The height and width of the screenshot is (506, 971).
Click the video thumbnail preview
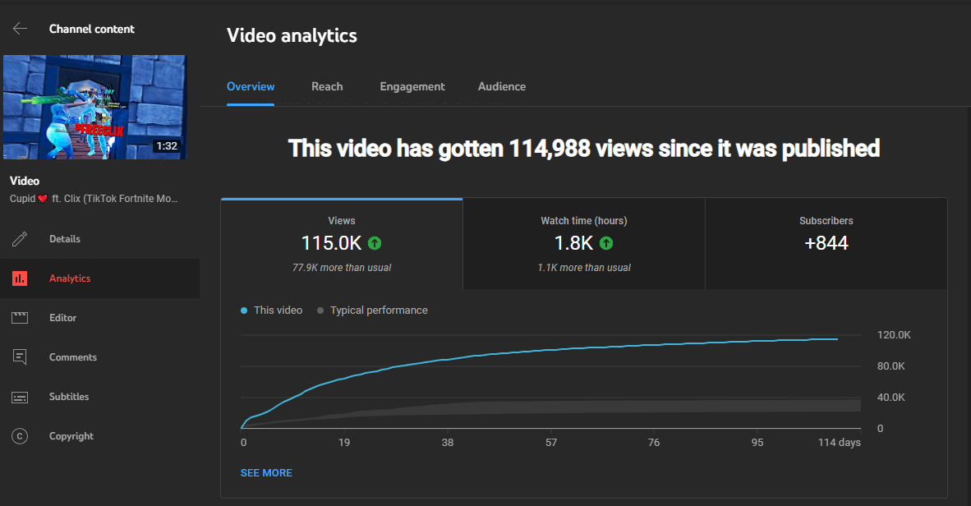coord(94,107)
